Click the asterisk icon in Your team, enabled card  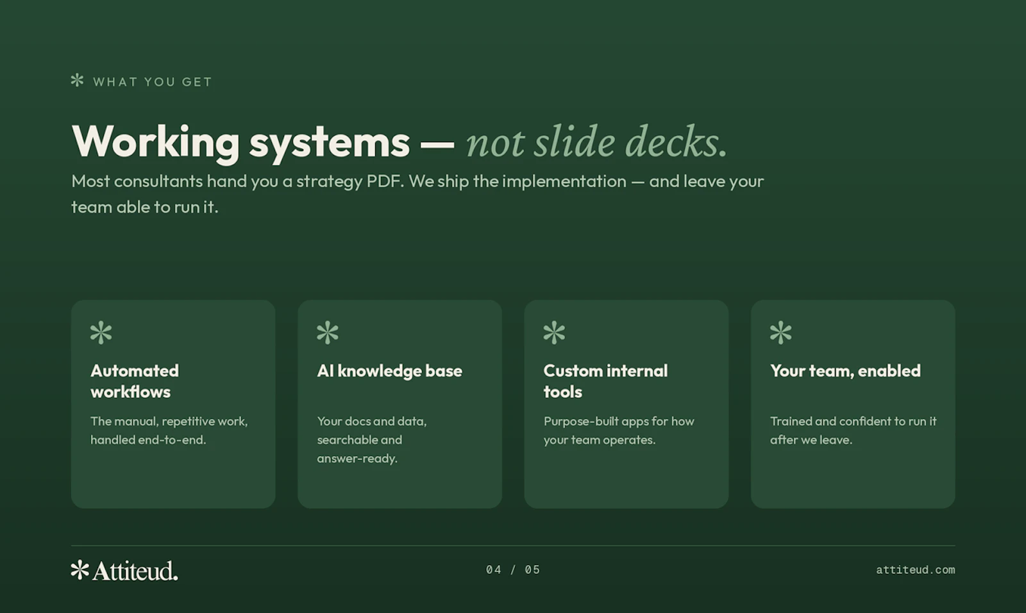click(x=781, y=332)
